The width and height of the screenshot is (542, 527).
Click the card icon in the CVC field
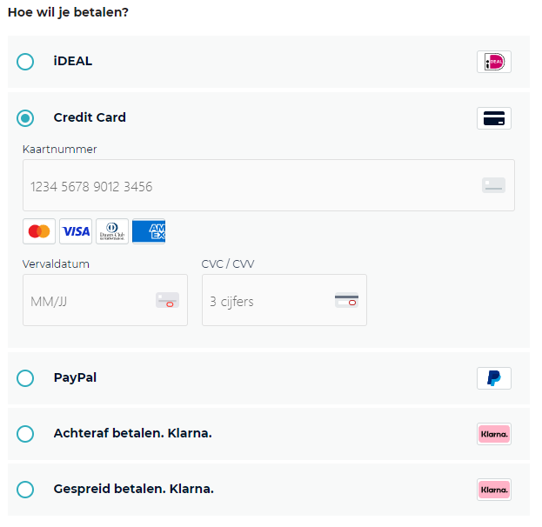[346, 301]
